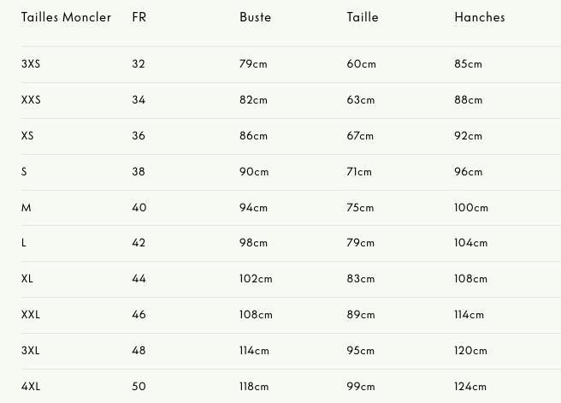Select FR size 42 cell
The width and height of the screenshot is (561, 403).
coord(139,243)
